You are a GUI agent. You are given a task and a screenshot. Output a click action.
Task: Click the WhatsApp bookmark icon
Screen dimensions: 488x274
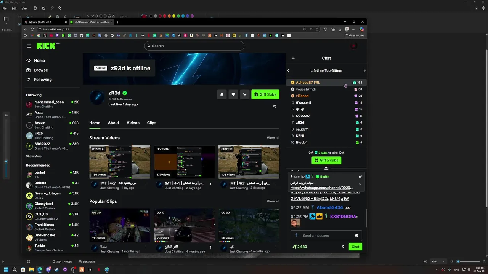click(x=69, y=35)
